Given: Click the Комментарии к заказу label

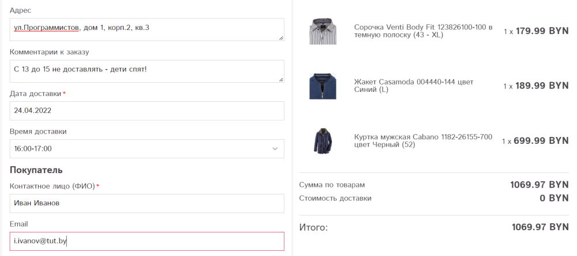Looking at the screenshot, I should (x=49, y=52).
